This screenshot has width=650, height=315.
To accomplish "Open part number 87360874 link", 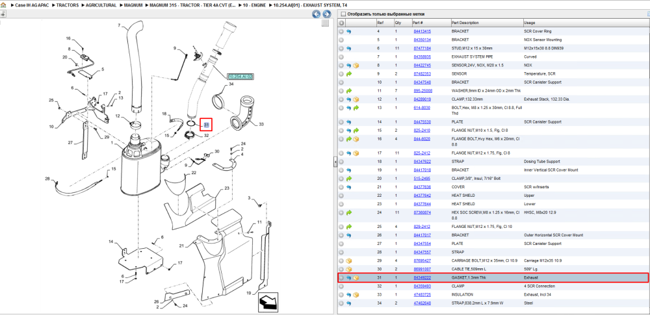I will (x=422, y=212).
